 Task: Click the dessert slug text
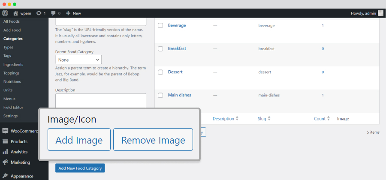[x=265, y=72]
